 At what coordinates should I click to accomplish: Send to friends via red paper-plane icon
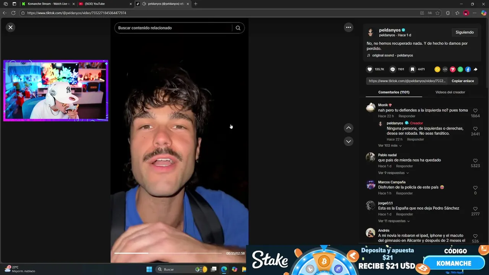(453, 70)
